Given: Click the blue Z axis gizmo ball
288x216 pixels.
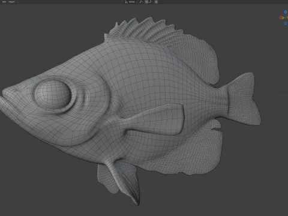Looking at the screenshot, I should coord(286,12).
